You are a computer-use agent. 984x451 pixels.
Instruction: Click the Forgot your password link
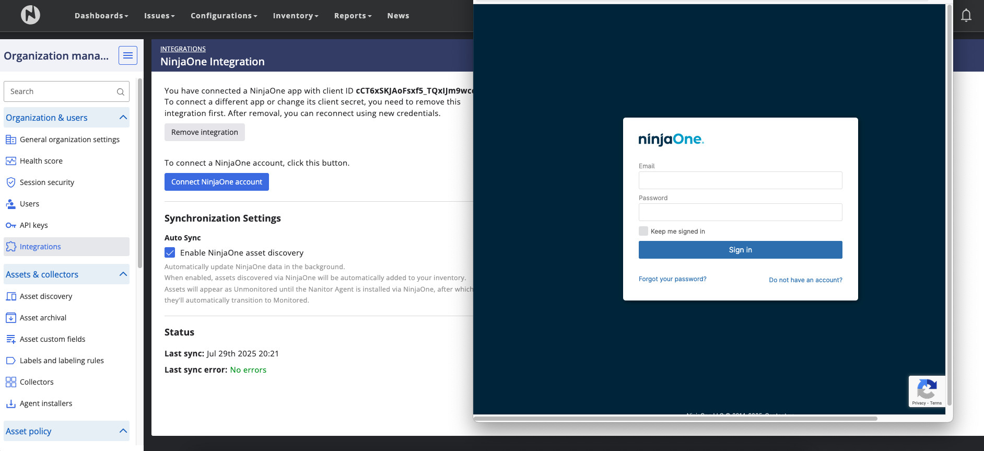point(672,279)
